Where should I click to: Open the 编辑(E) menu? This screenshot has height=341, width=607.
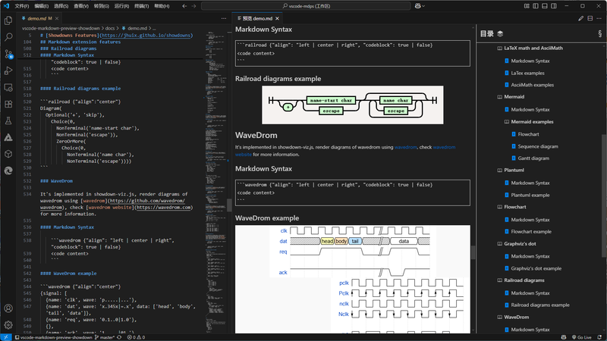[41, 6]
